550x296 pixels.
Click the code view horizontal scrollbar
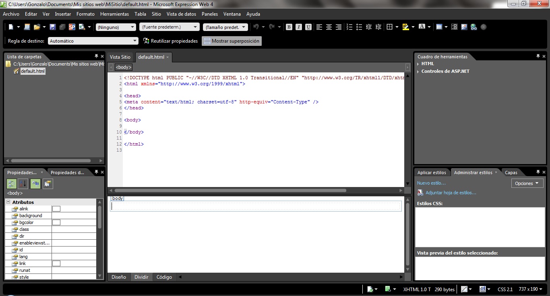(x=230, y=190)
